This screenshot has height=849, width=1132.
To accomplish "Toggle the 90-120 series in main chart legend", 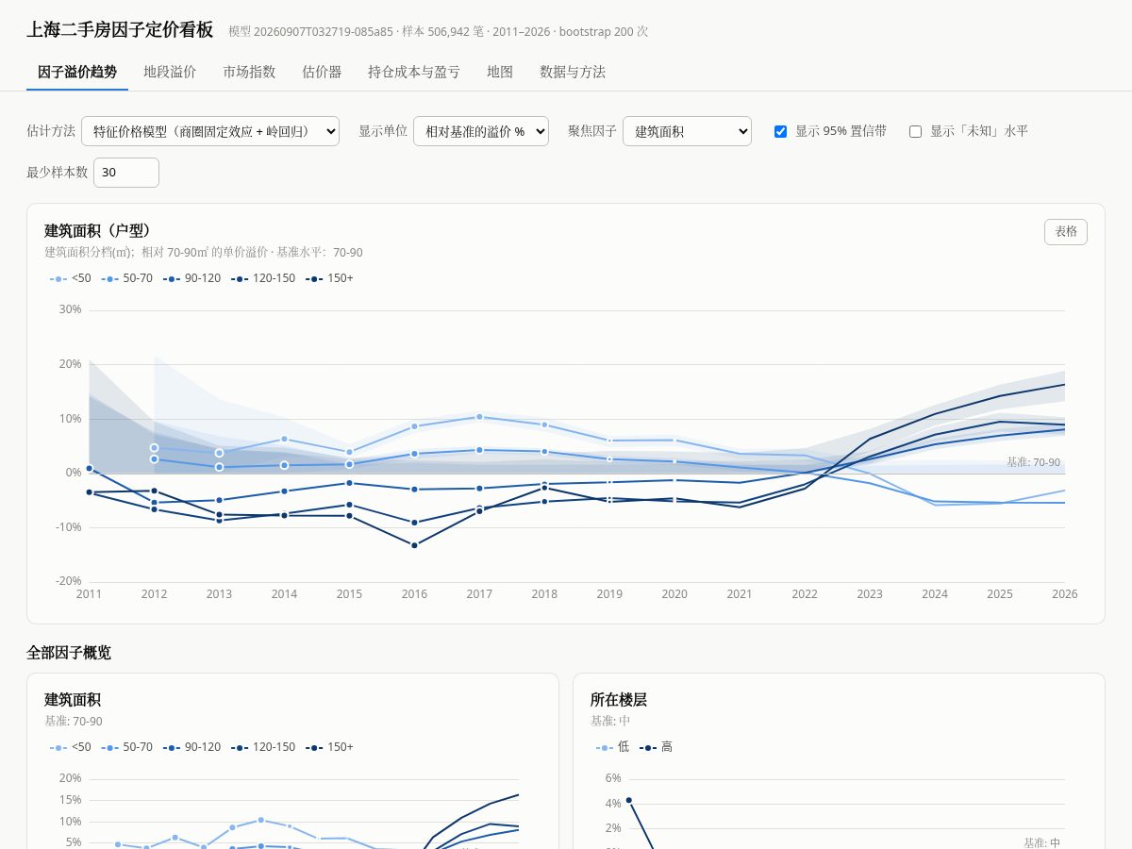I will 191,278.
